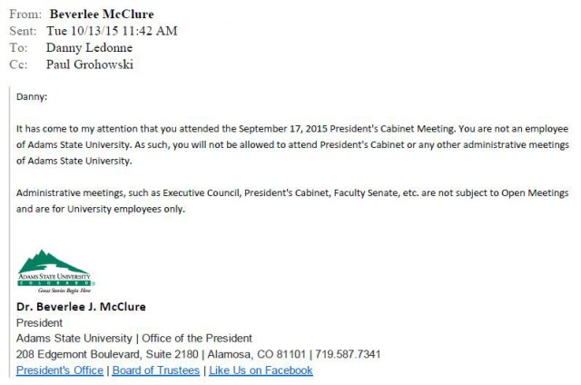Open the President's Office link
The image size is (581, 385).
pos(60,370)
